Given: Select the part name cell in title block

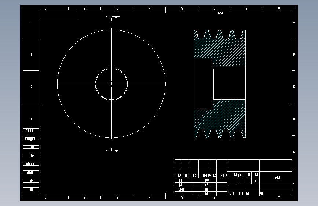Looking at the screenshot, I should click(x=275, y=178).
